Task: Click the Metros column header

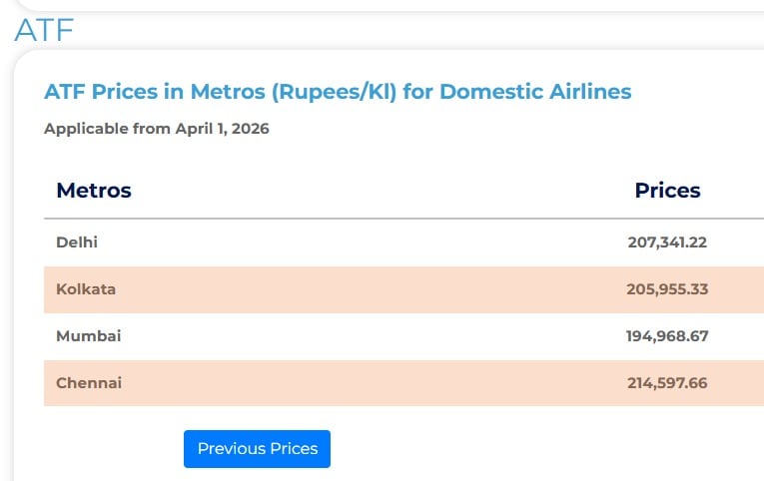Action: (x=93, y=190)
